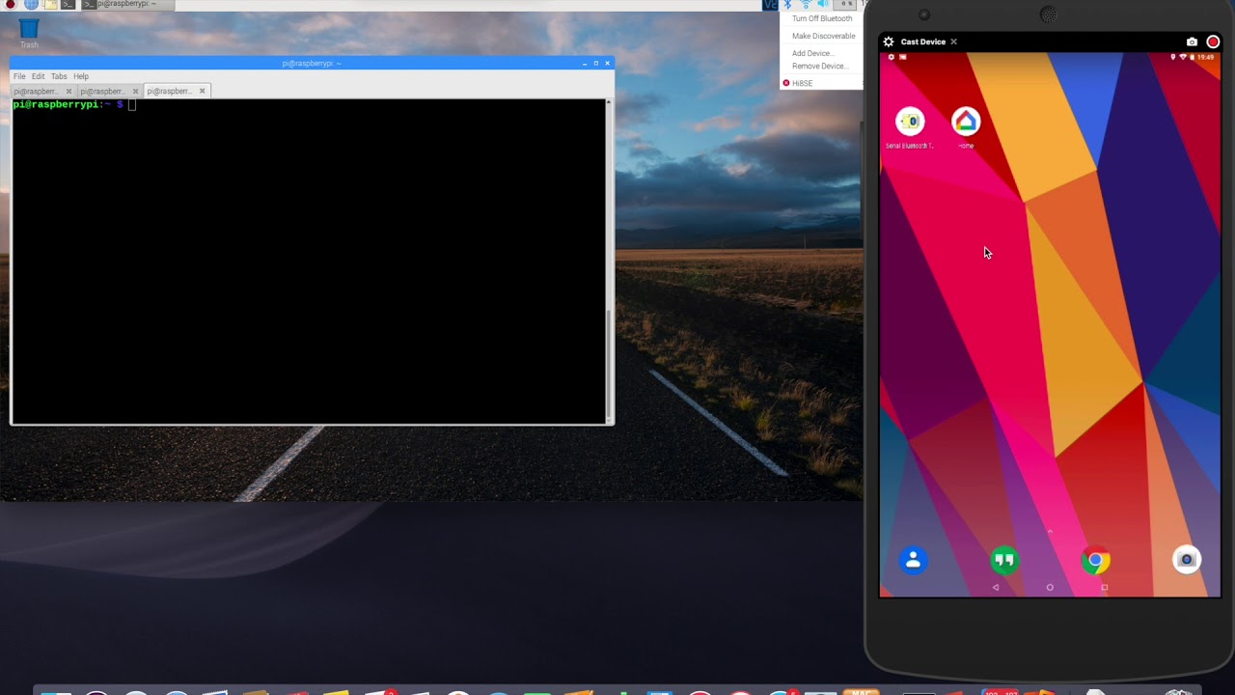Tap the phone status bar Wi-Fi icon

[x=1183, y=57]
